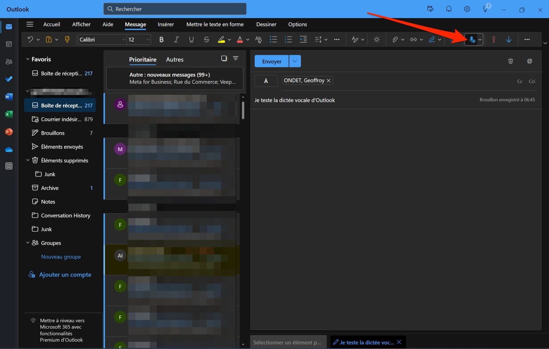Open the highlight color picker arrow
The height and width of the screenshot is (349, 549).
229,40
